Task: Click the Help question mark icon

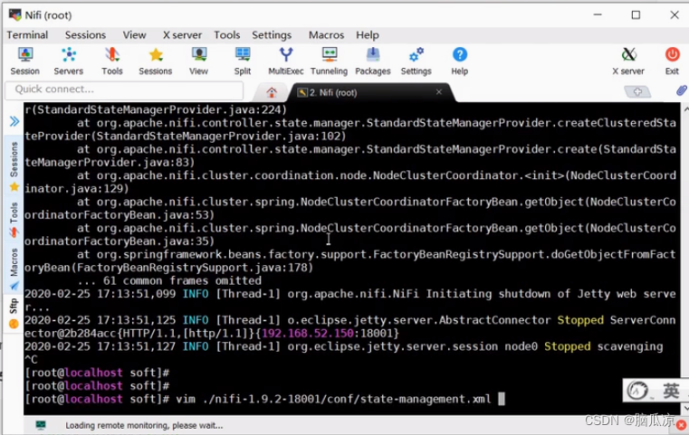Action: click(460, 61)
